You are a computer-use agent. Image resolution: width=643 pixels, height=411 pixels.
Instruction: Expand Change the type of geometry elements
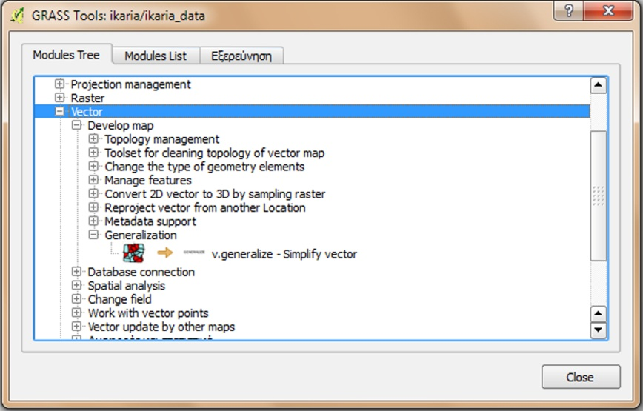(93, 167)
